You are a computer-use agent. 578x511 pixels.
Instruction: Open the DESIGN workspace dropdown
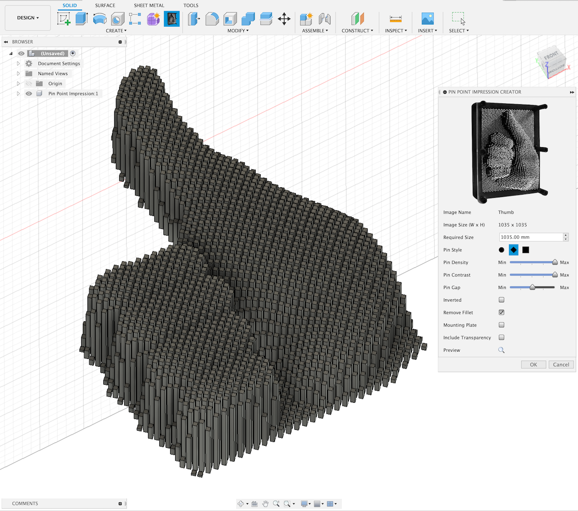tap(28, 18)
